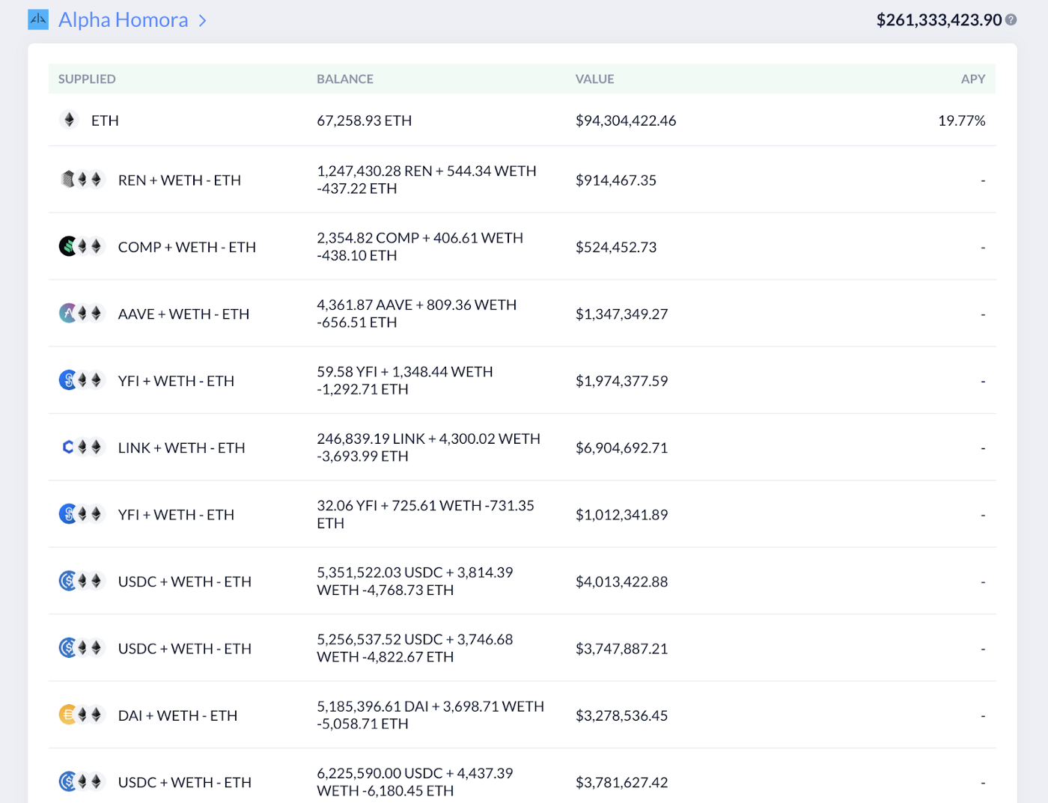Click YFI token icon in the $1,012,341.89 row
1048x803 pixels.
[68, 514]
